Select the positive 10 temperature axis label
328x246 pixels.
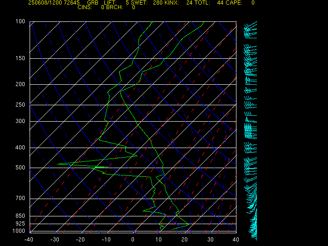159,240
